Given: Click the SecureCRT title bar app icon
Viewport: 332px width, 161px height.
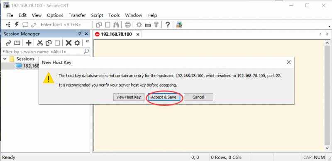Looking at the screenshot, I should tap(6, 5).
